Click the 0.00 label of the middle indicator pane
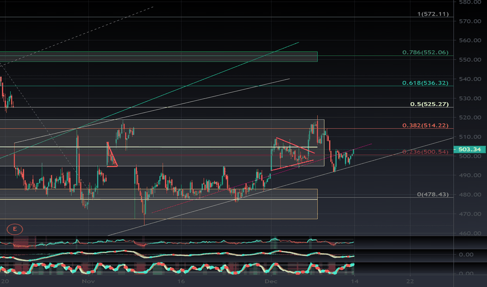The width and height of the screenshot is (487, 287). pos(466,255)
